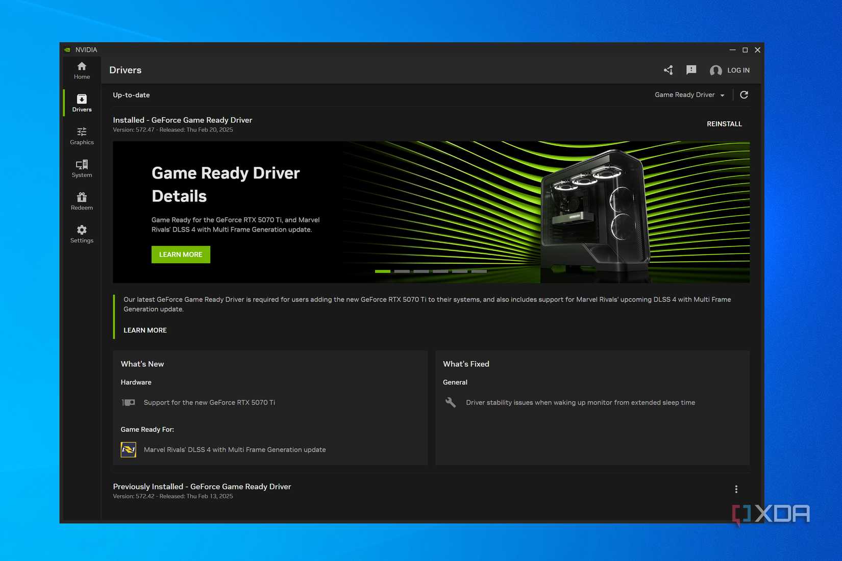Select the second carousel progress indicator
This screenshot has height=561, width=842.
coord(401,271)
